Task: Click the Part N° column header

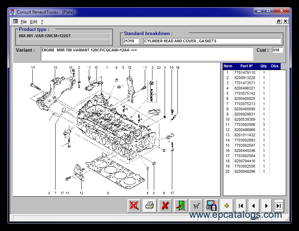Action: pyautogui.click(x=246, y=66)
